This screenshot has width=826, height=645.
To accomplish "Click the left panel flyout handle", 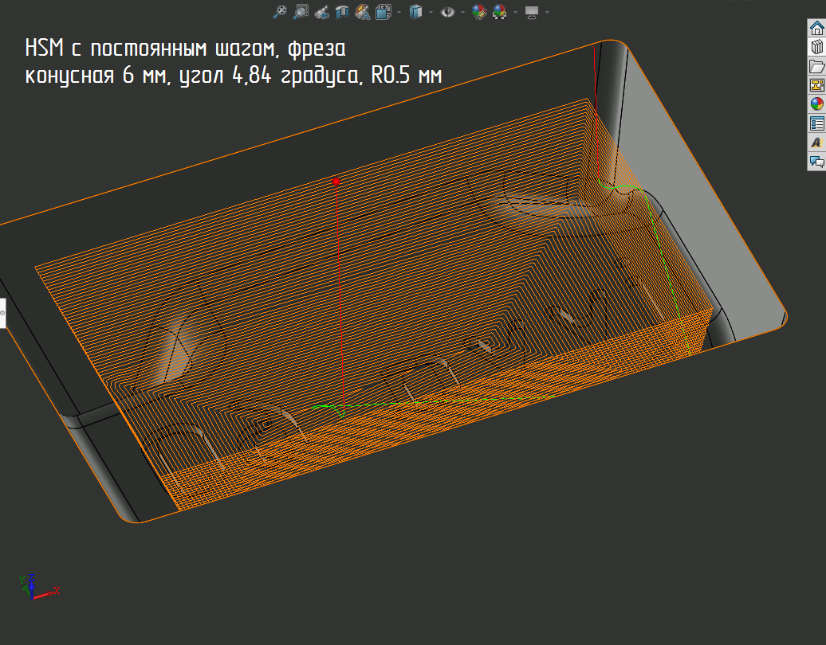I will tap(2, 313).
